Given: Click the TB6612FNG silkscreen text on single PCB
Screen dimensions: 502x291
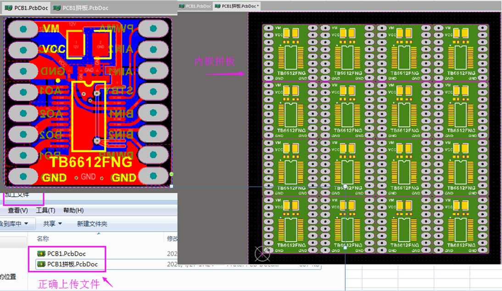Looking at the screenshot, I should (91, 162).
